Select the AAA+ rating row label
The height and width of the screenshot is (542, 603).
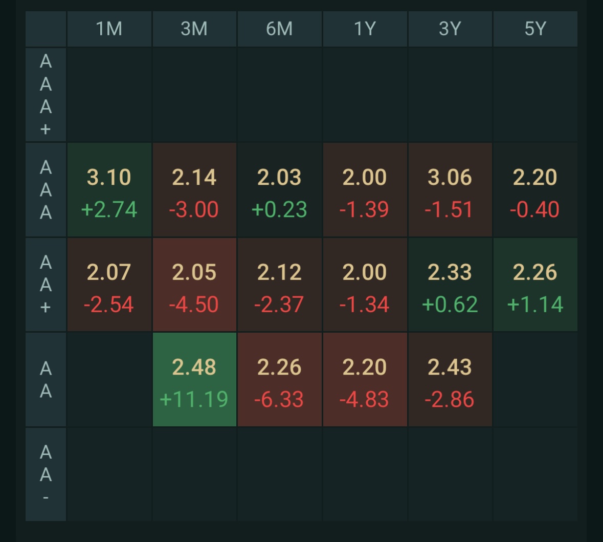pos(46,95)
